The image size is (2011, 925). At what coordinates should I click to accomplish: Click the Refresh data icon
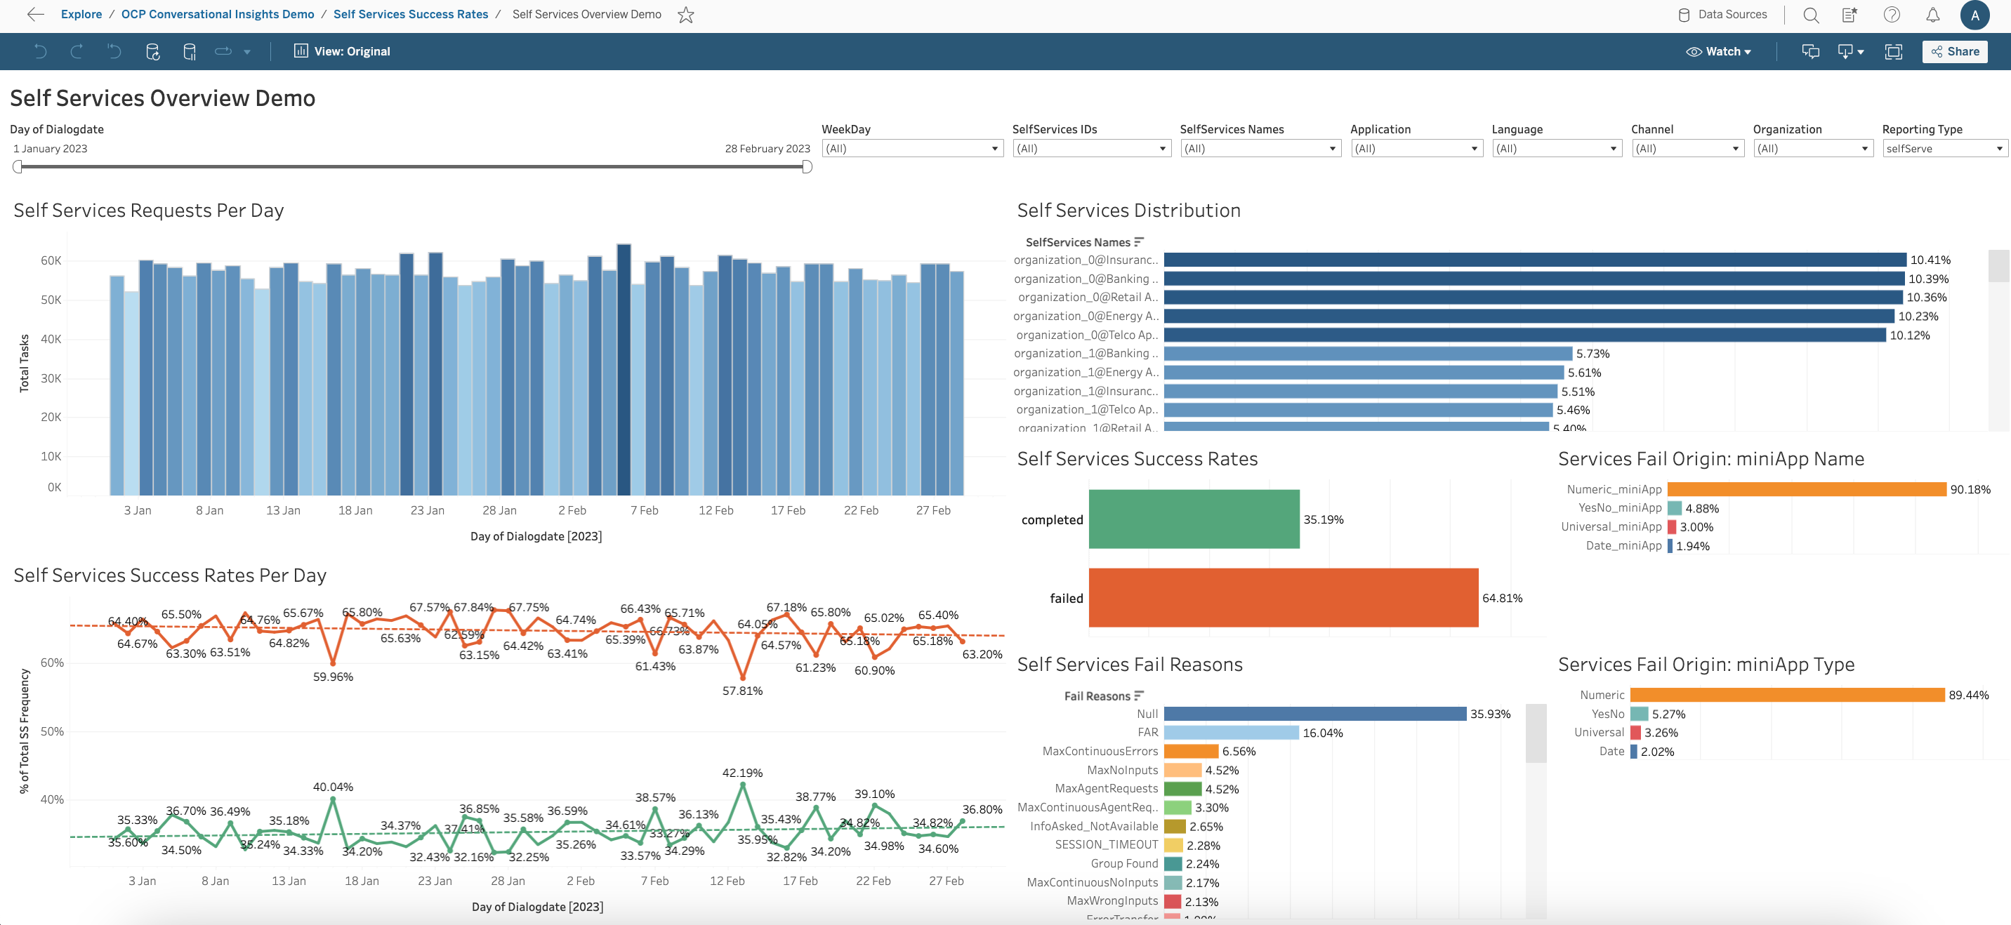click(153, 51)
